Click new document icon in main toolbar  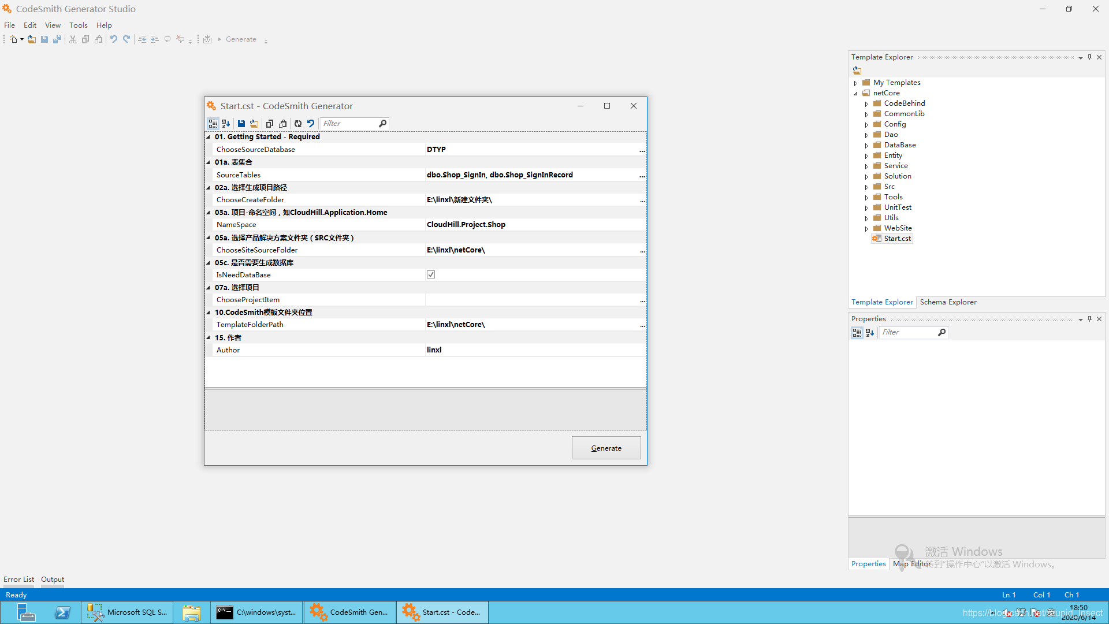[x=14, y=39]
